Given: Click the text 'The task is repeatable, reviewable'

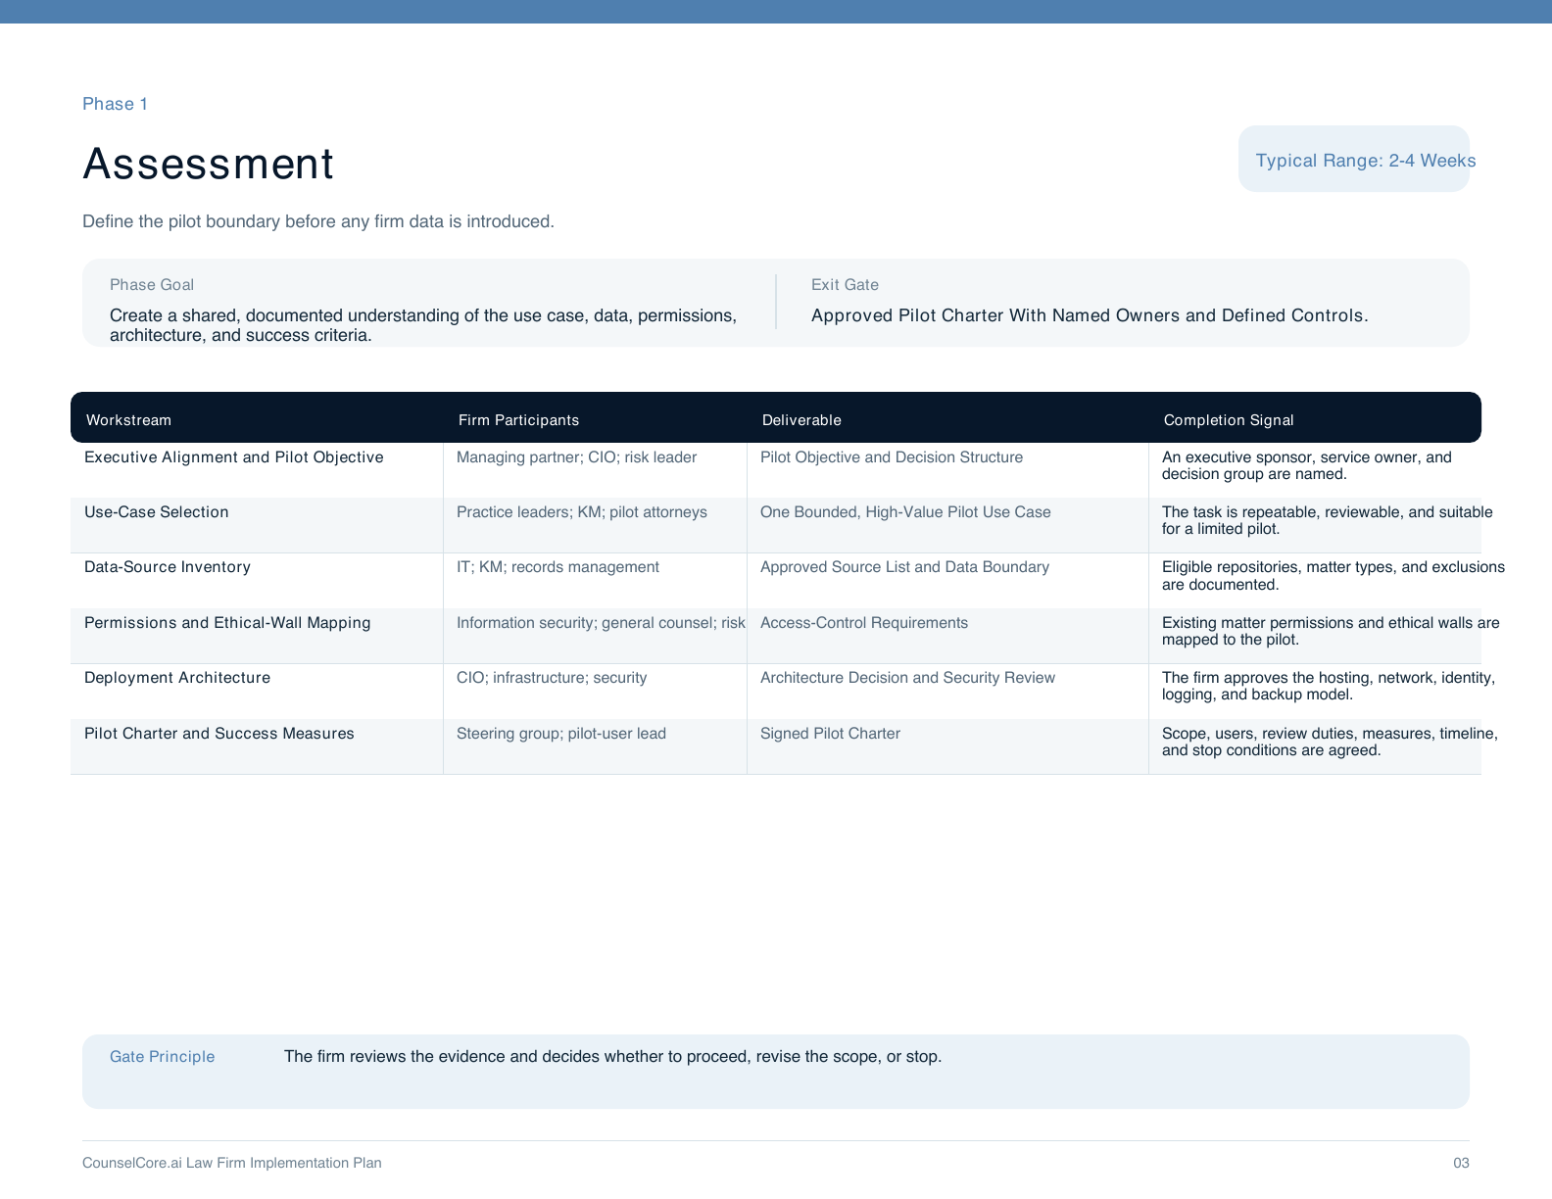Looking at the screenshot, I should pos(1328,520).
